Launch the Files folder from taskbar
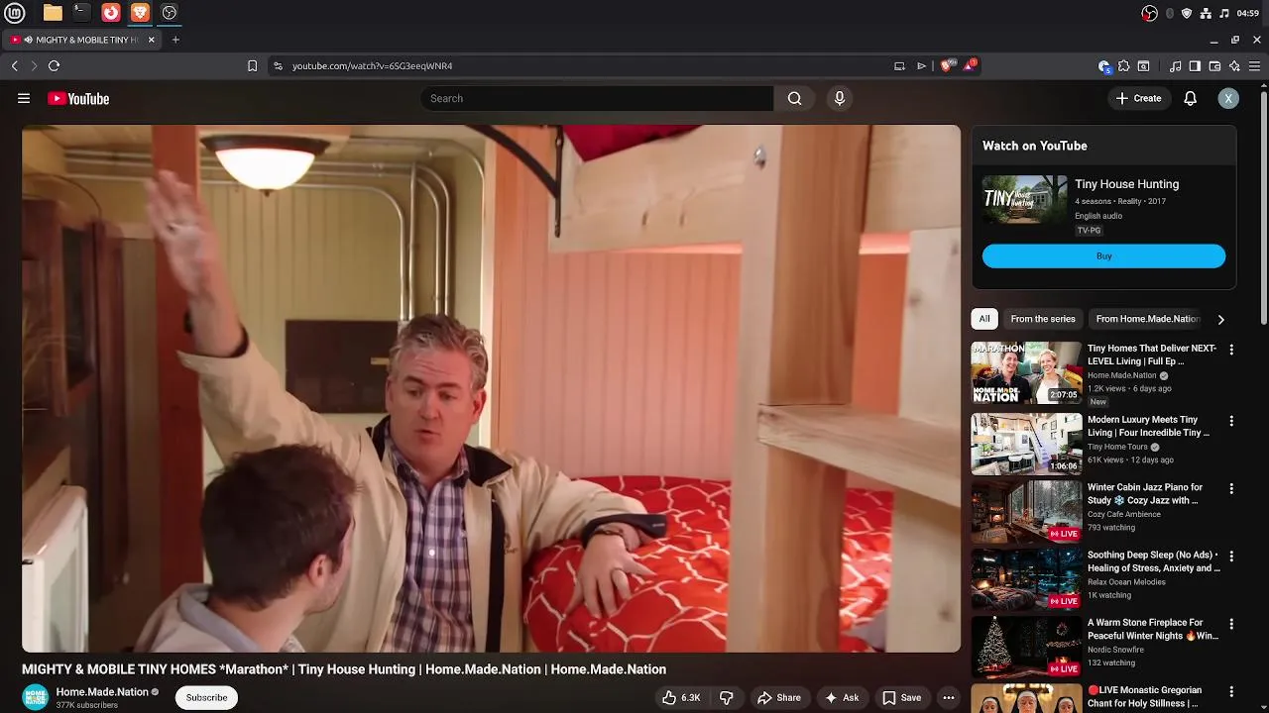 [53, 13]
